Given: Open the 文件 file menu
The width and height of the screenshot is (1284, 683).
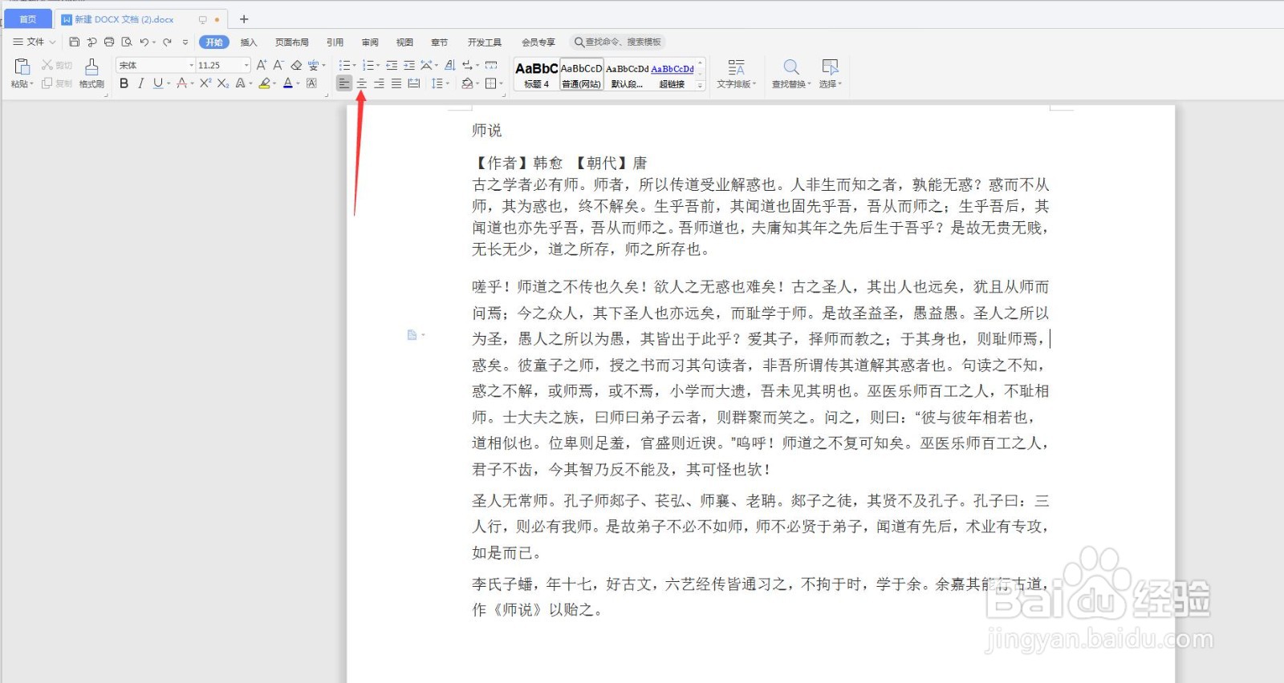Looking at the screenshot, I should 35,42.
